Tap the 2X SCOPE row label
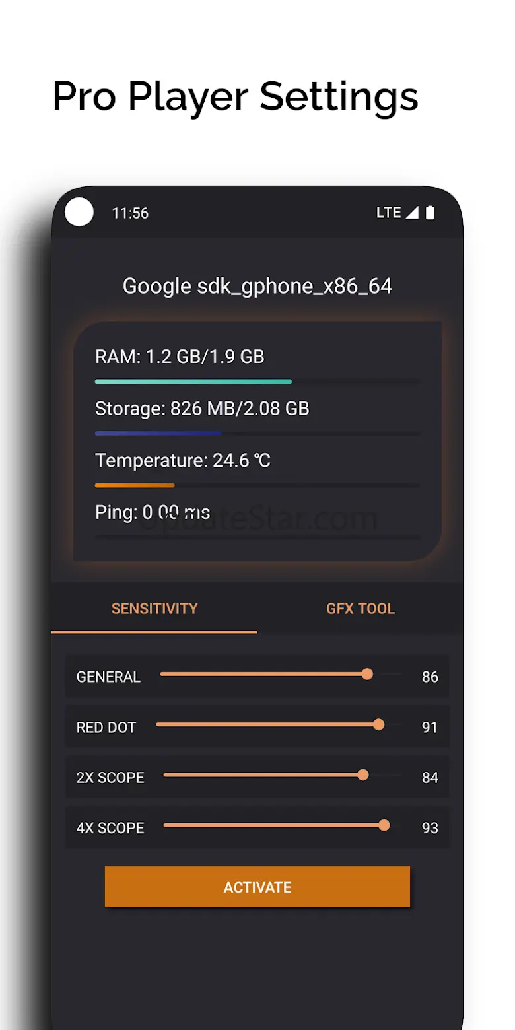 click(x=110, y=778)
